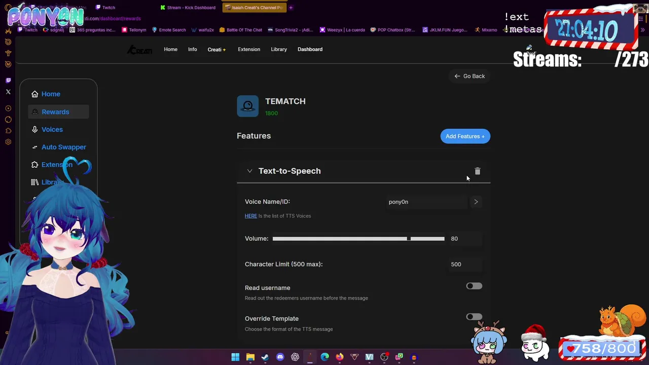Click the Volume slider track
Image resolution: width=649 pixels, height=365 pixels.
coord(358,239)
